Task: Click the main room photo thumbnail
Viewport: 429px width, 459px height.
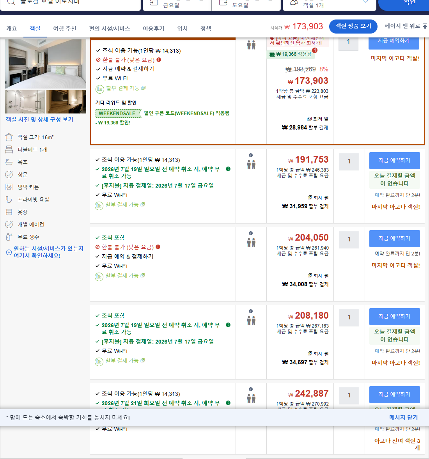Action: [46, 64]
